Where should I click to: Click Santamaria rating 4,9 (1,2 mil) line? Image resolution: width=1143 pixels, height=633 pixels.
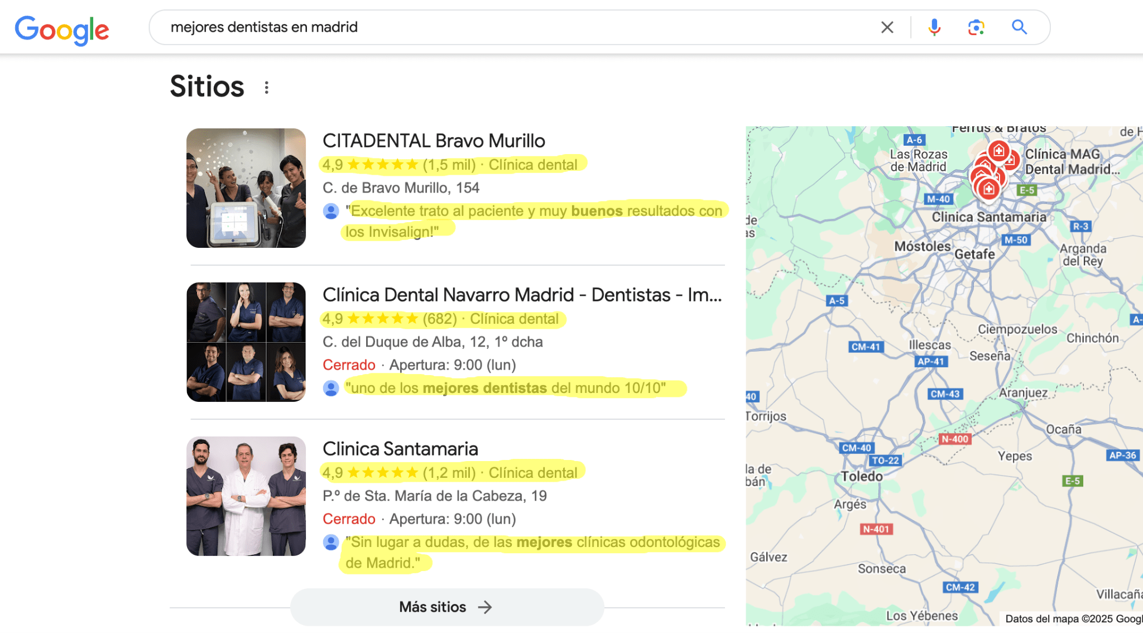pos(450,473)
